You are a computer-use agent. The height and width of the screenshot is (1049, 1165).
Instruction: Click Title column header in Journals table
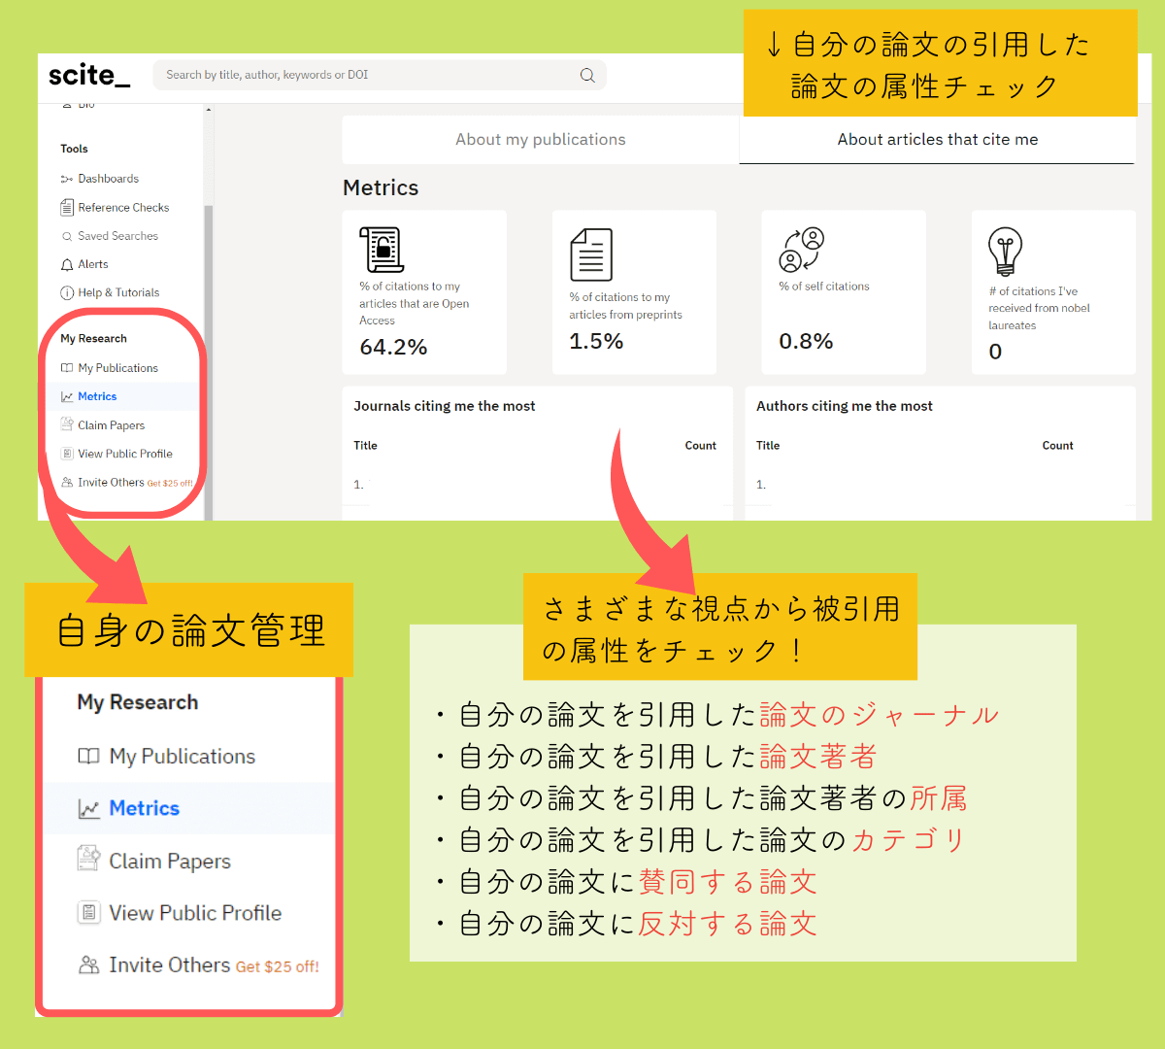pos(365,446)
